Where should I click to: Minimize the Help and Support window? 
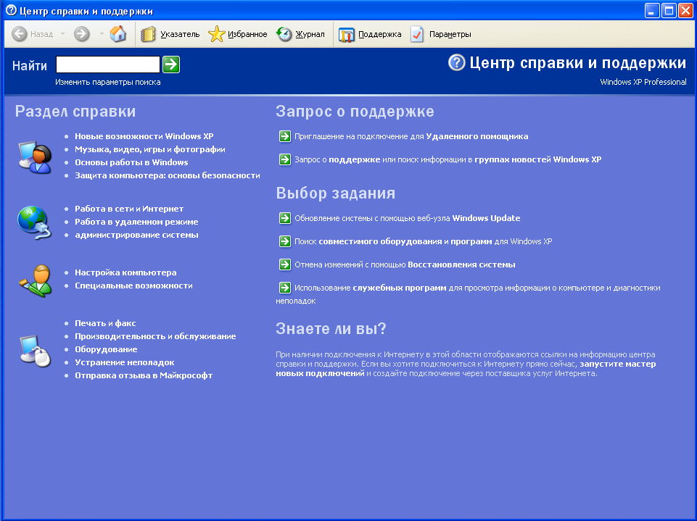(652, 10)
